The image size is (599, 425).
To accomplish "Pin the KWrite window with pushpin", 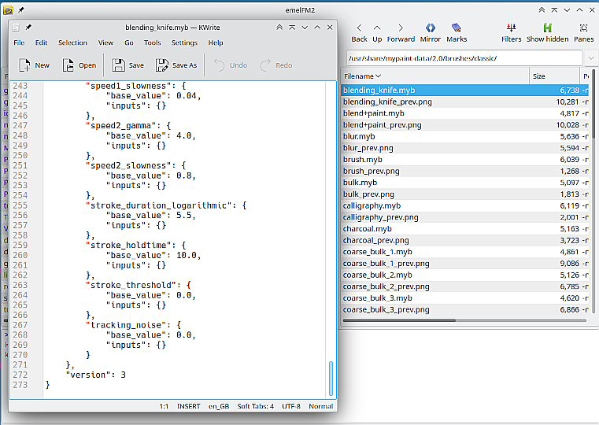I will tap(28, 27).
